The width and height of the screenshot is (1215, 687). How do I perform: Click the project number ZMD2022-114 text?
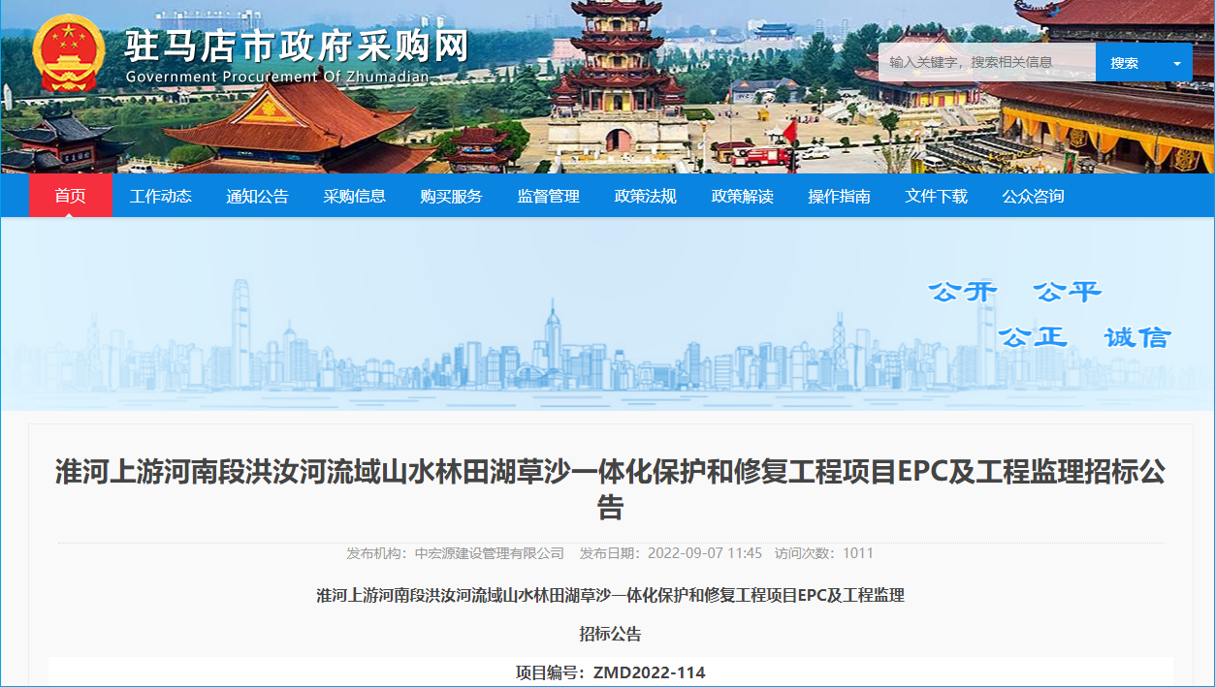click(650, 672)
